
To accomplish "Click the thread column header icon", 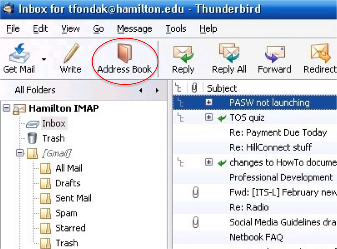I will point(179,88).
